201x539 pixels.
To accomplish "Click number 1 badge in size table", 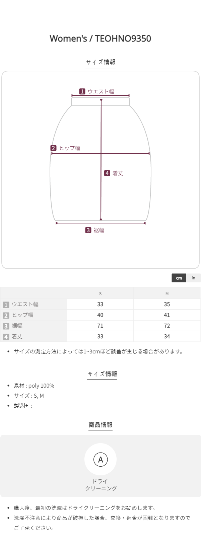I will [6, 305].
